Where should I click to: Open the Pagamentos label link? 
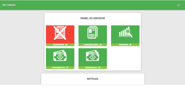[x=58, y=68]
